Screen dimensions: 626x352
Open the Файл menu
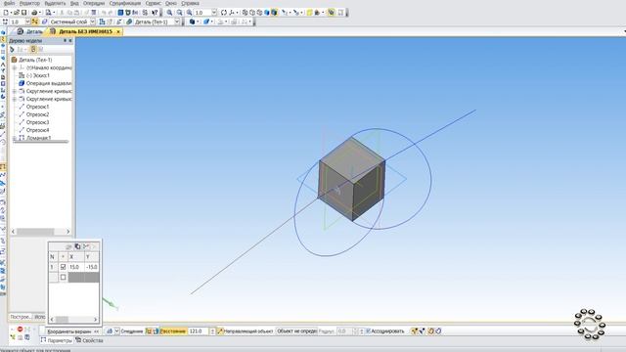(9, 3)
